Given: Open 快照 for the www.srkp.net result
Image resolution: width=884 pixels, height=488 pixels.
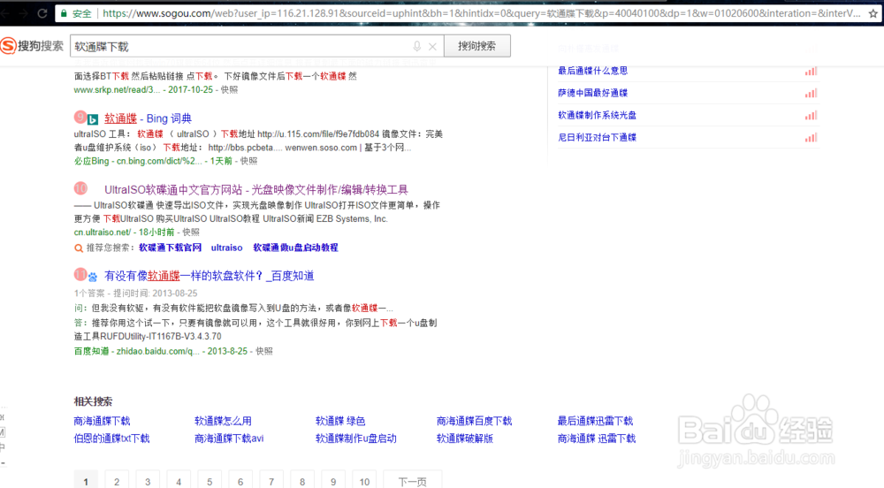Looking at the screenshot, I should [x=229, y=89].
